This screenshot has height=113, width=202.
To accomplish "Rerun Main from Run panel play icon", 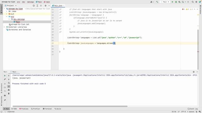I will click(x=5, y=76).
